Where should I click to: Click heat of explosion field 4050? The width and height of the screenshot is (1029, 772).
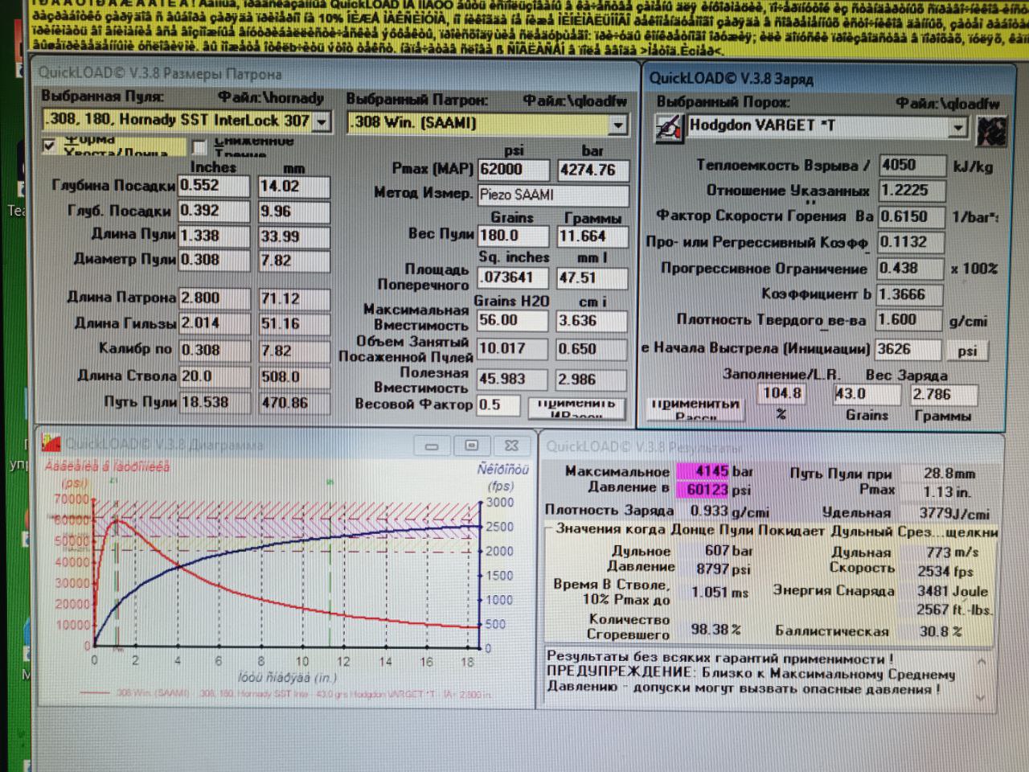point(912,166)
